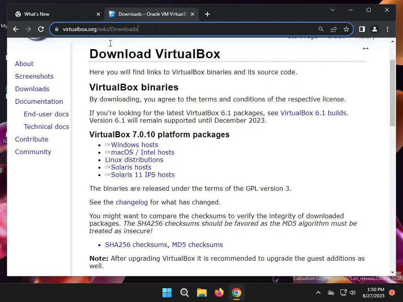The width and height of the screenshot is (403, 302).
Task: Close the Downloads – Oracle VM VirtualBox tab
Action: tap(192, 14)
